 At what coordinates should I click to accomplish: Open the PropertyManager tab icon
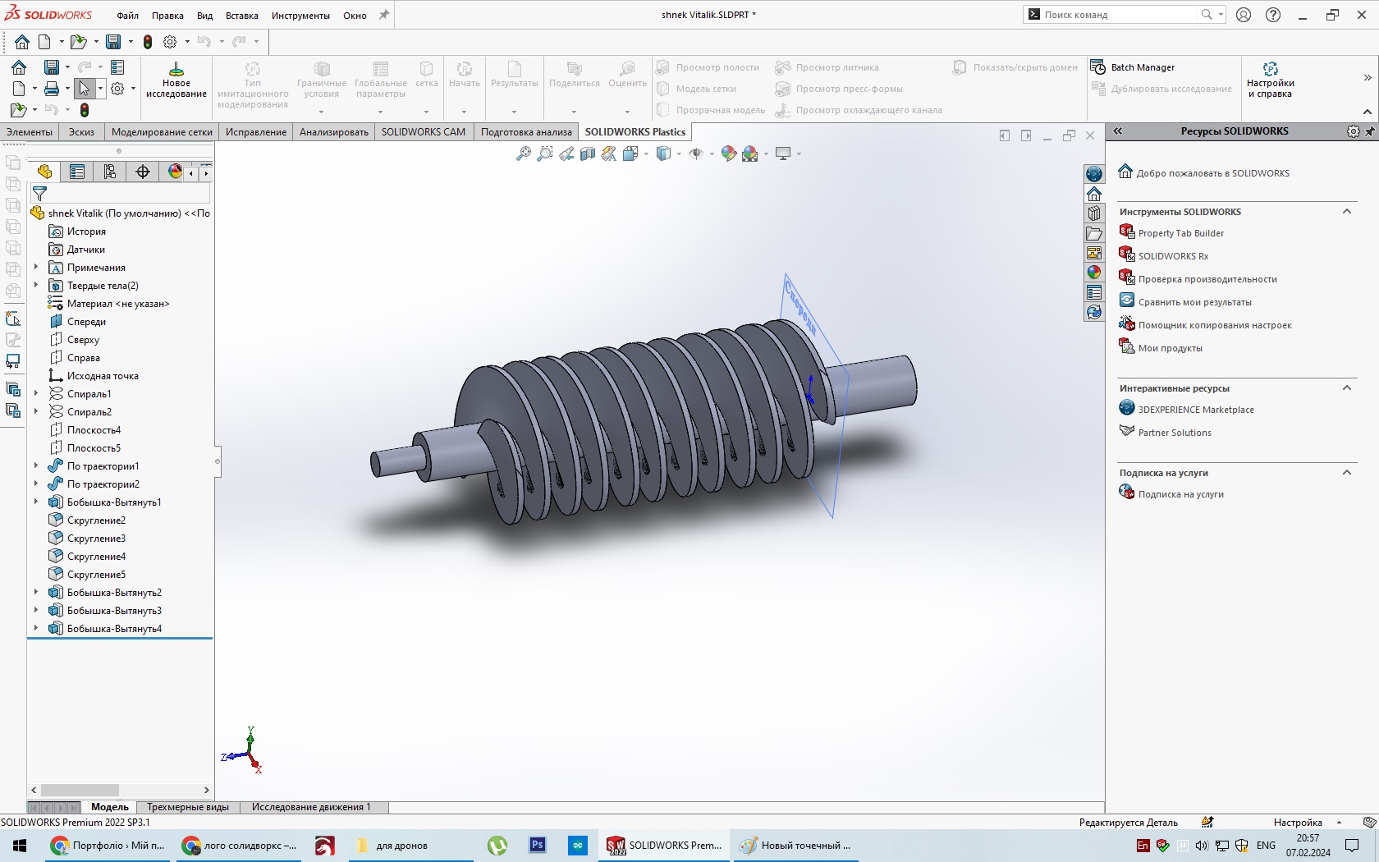(x=77, y=172)
